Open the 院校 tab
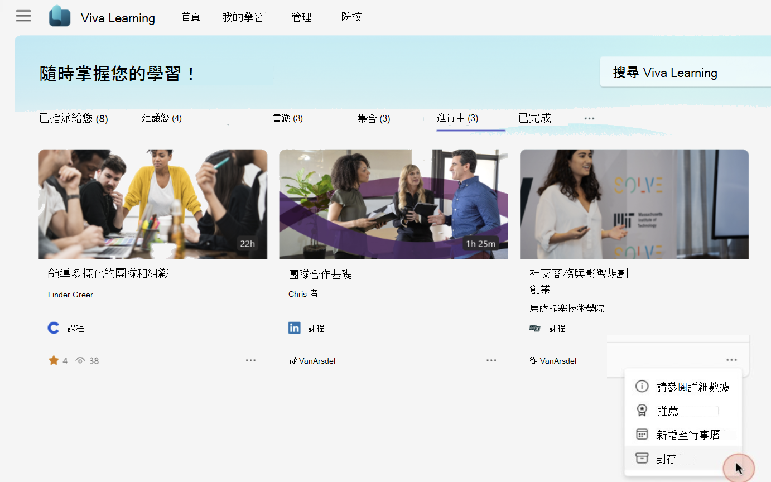 click(351, 17)
